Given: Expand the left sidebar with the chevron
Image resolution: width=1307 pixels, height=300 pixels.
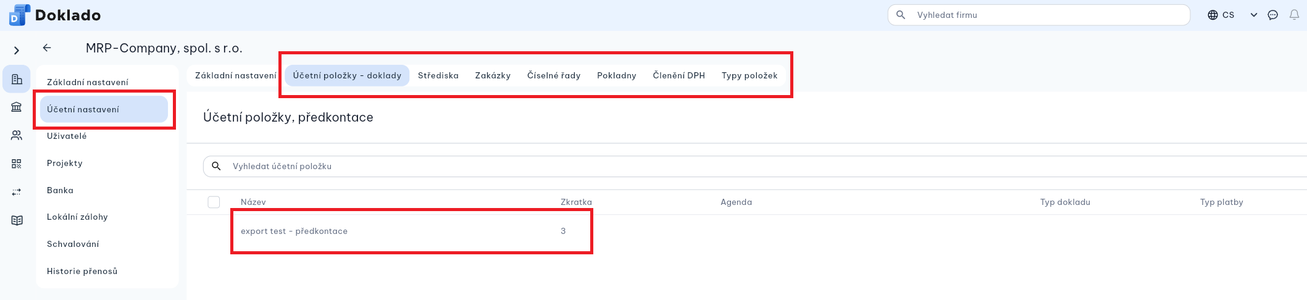Looking at the screenshot, I should click(x=17, y=51).
